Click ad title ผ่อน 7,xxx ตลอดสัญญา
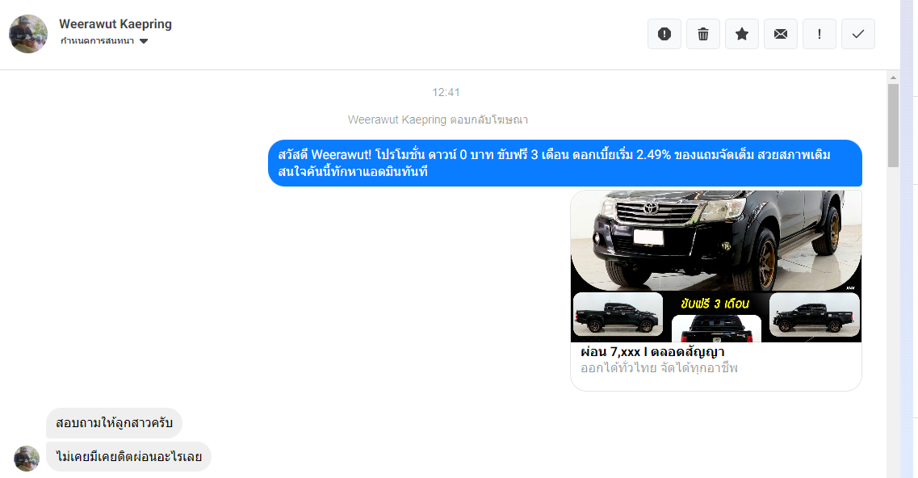Image resolution: width=918 pixels, height=478 pixels. pyautogui.click(x=652, y=352)
